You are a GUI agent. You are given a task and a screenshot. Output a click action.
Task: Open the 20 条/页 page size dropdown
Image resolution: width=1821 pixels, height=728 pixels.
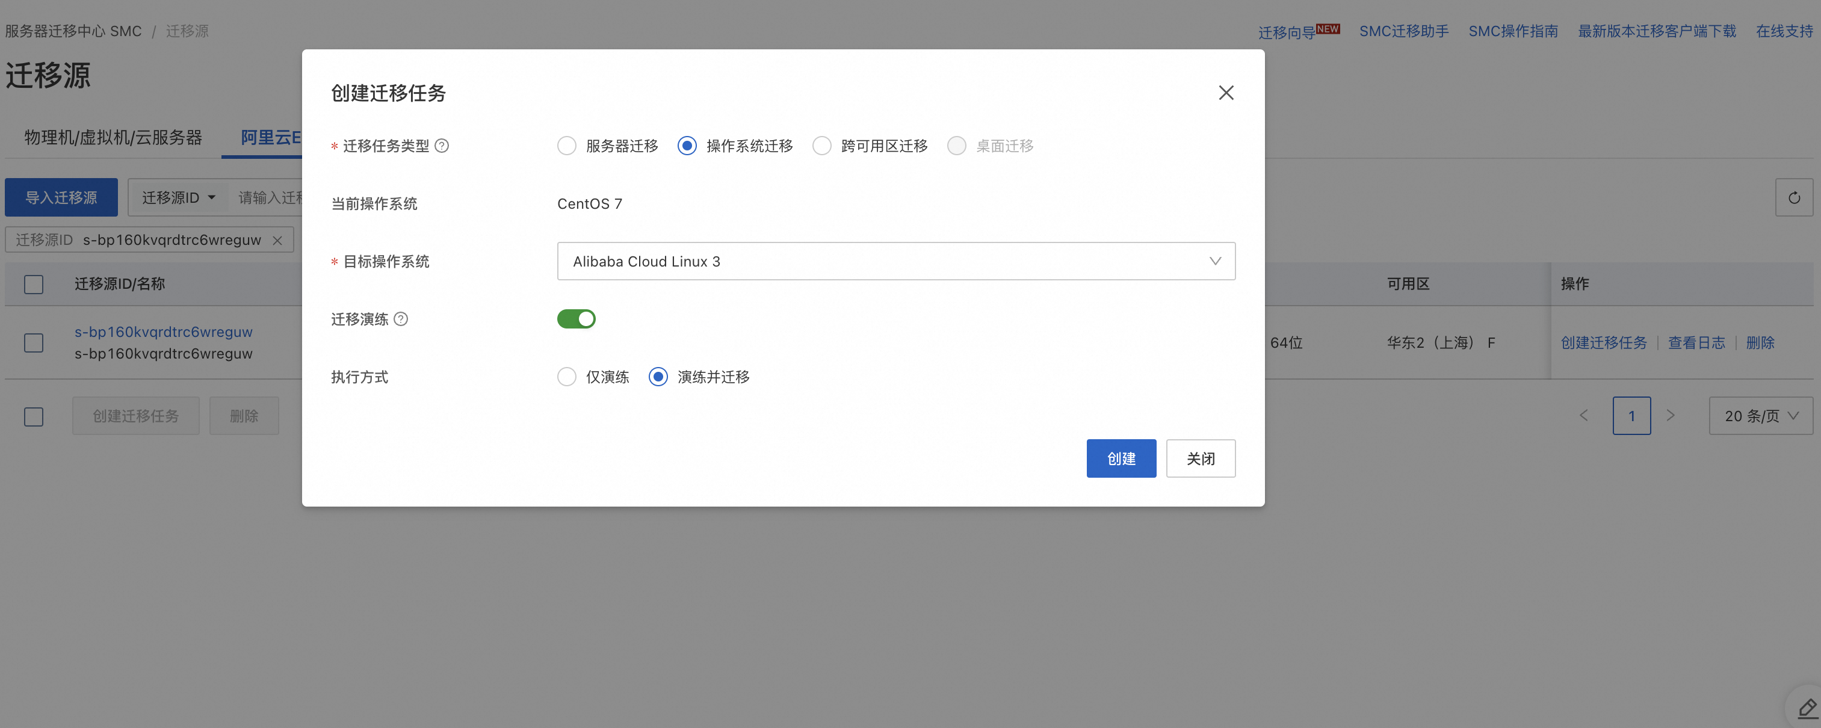[x=1760, y=416]
